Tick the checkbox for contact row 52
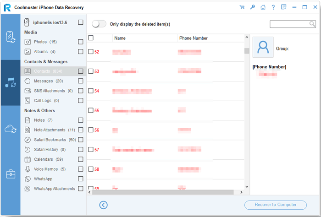This screenshot has width=321, height=217. [x=91, y=51]
